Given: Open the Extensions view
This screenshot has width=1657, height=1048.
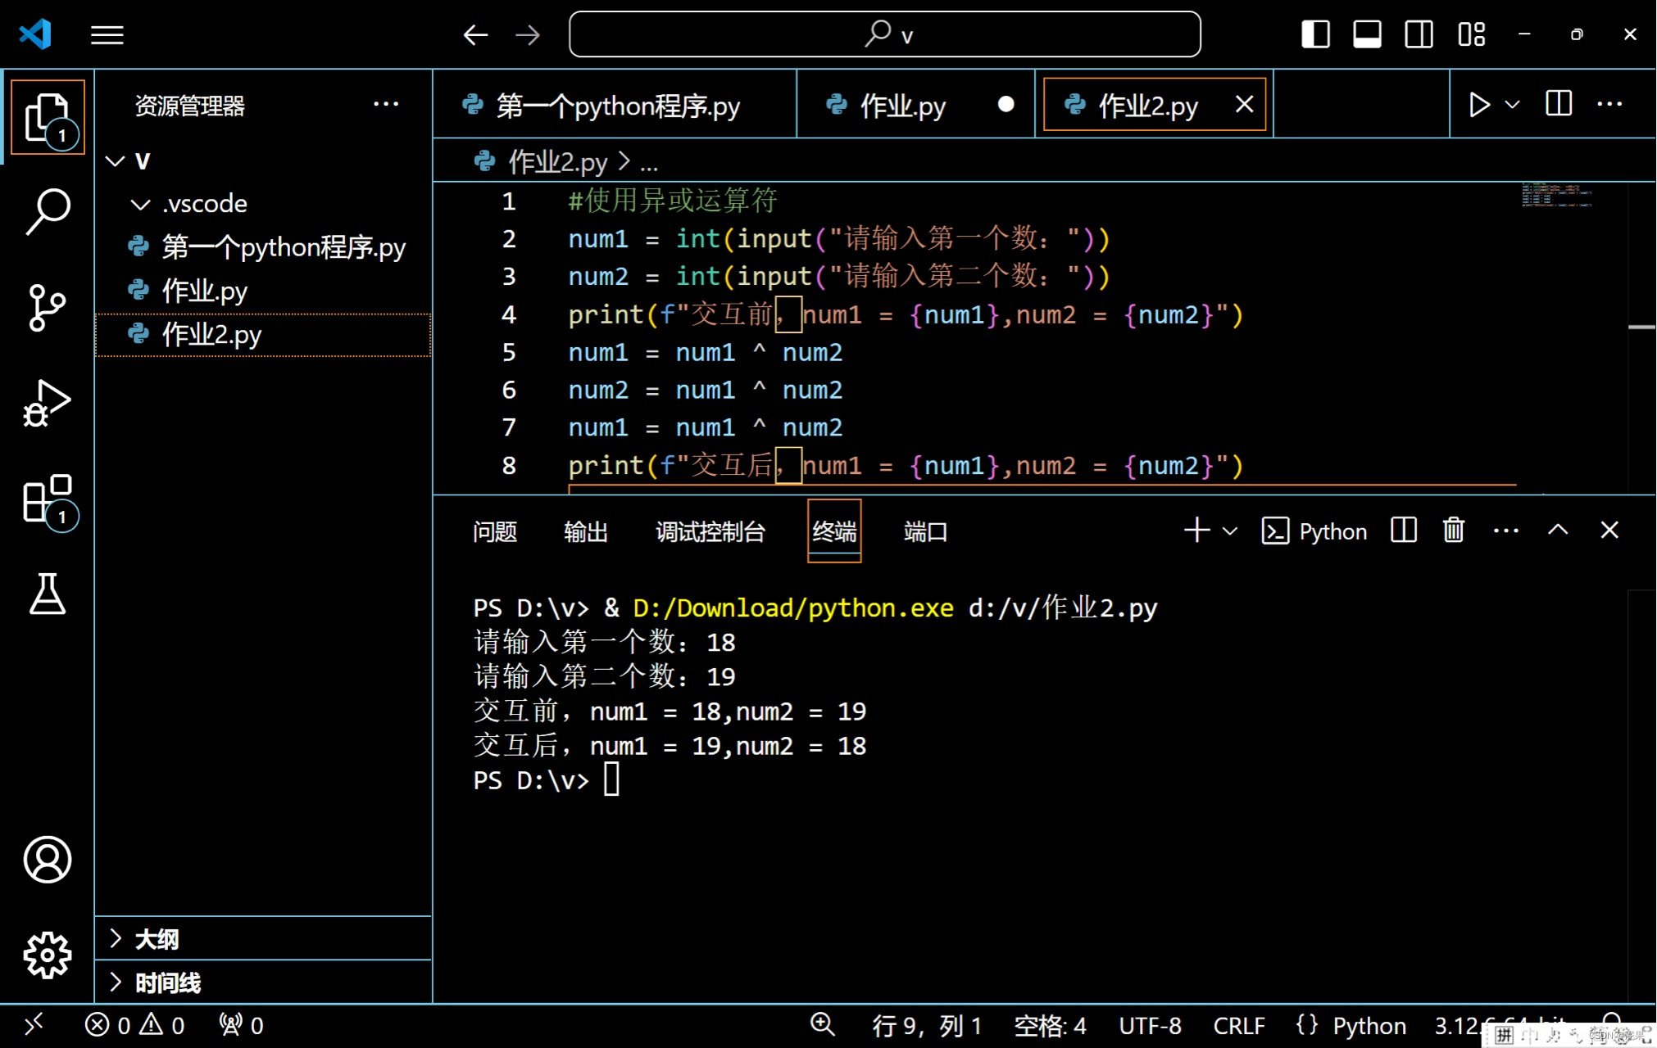Looking at the screenshot, I should coord(49,501).
